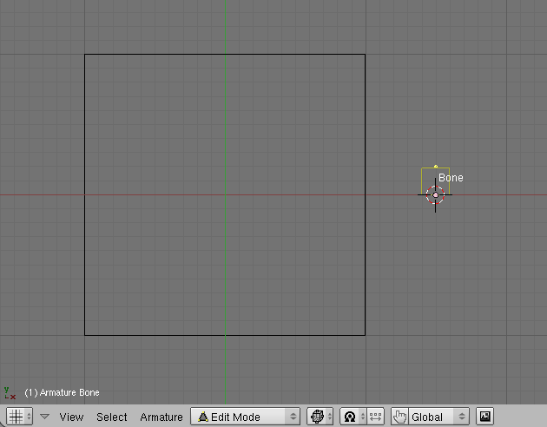
Task: Open the Global orientation dropdown
Action: (x=438, y=417)
